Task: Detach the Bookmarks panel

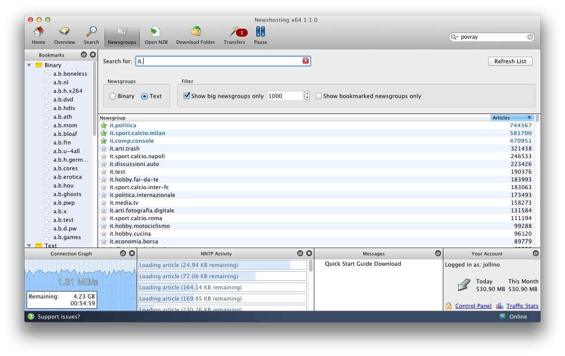Action: pyautogui.click(x=84, y=55)
